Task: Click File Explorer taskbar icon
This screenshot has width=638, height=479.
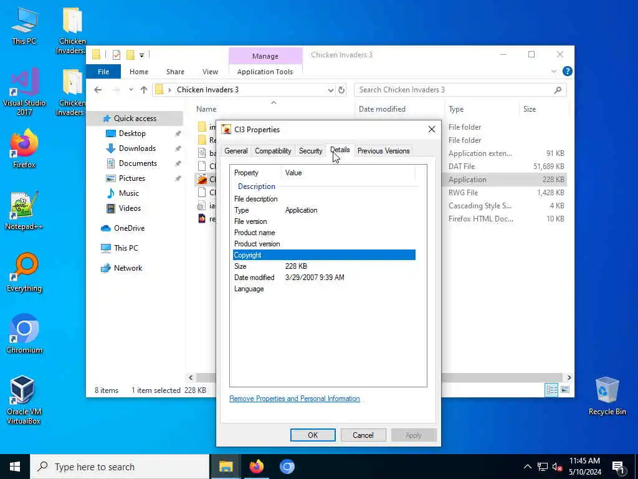Action: (x=226, y=467)
